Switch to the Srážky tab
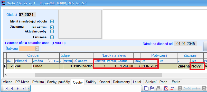 [91, 82]
